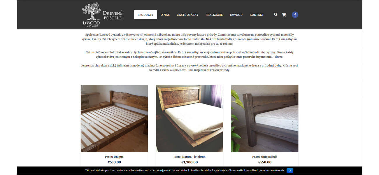Open the search magnifier icon

coord(276,15)
